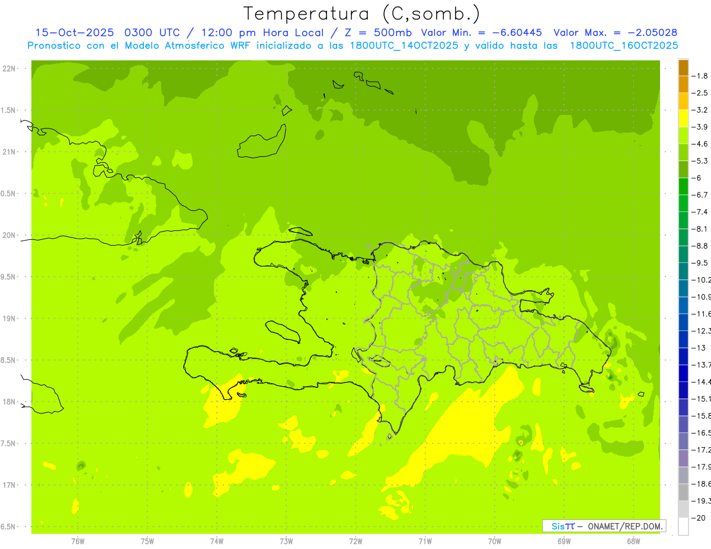Select the lime swatch between -3.9 and -4.6
Image resolution: width=711 pixels, height=549 pixels.
pyautogui.click(x=683, y=135)
